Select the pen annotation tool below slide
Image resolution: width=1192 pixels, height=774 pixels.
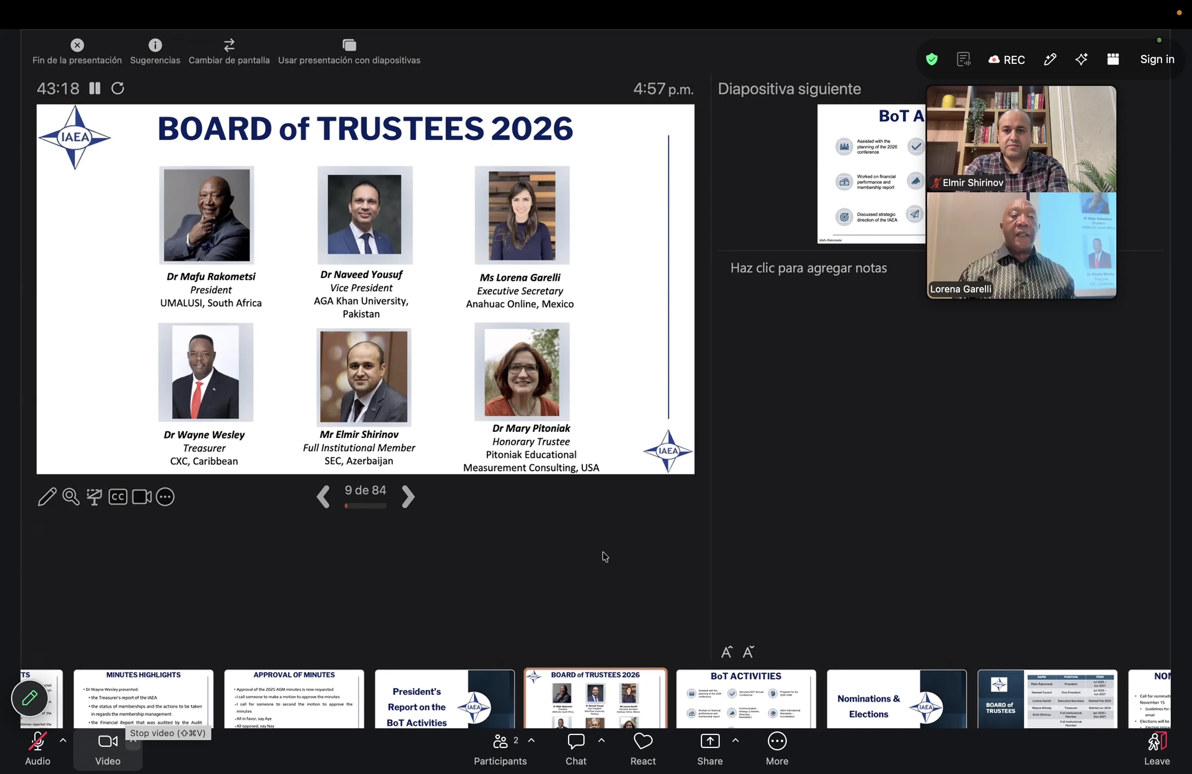pos(47,497)
